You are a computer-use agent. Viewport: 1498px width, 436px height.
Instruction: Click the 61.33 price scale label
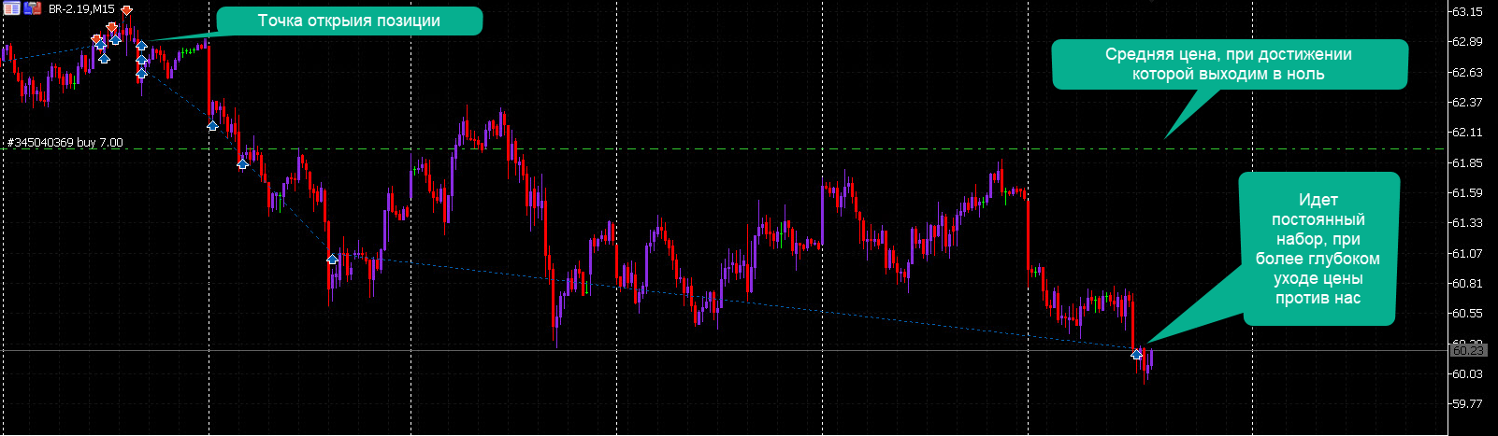1467,223
